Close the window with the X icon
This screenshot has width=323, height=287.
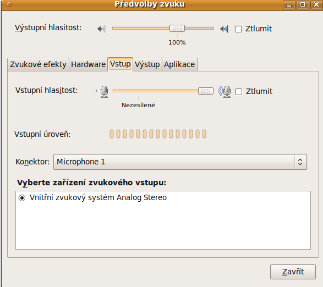[316, 4]
